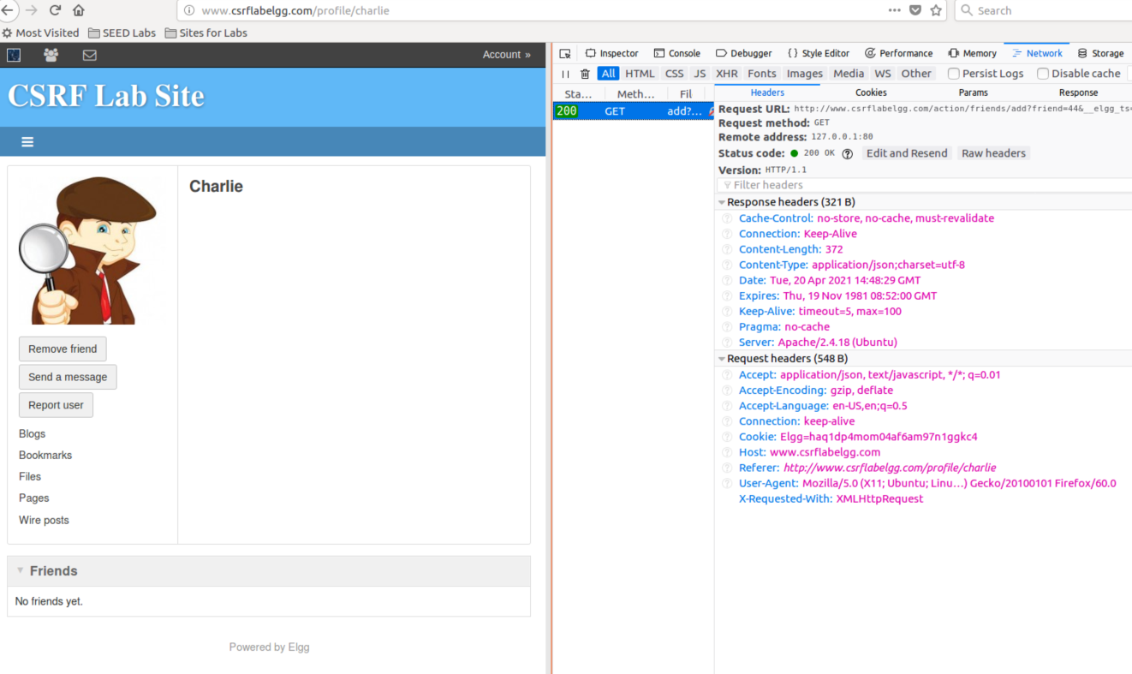Toggle the Media request filter
This screenshot has height=674, width=1132.
pyautogui.click(x=849, y=74)
